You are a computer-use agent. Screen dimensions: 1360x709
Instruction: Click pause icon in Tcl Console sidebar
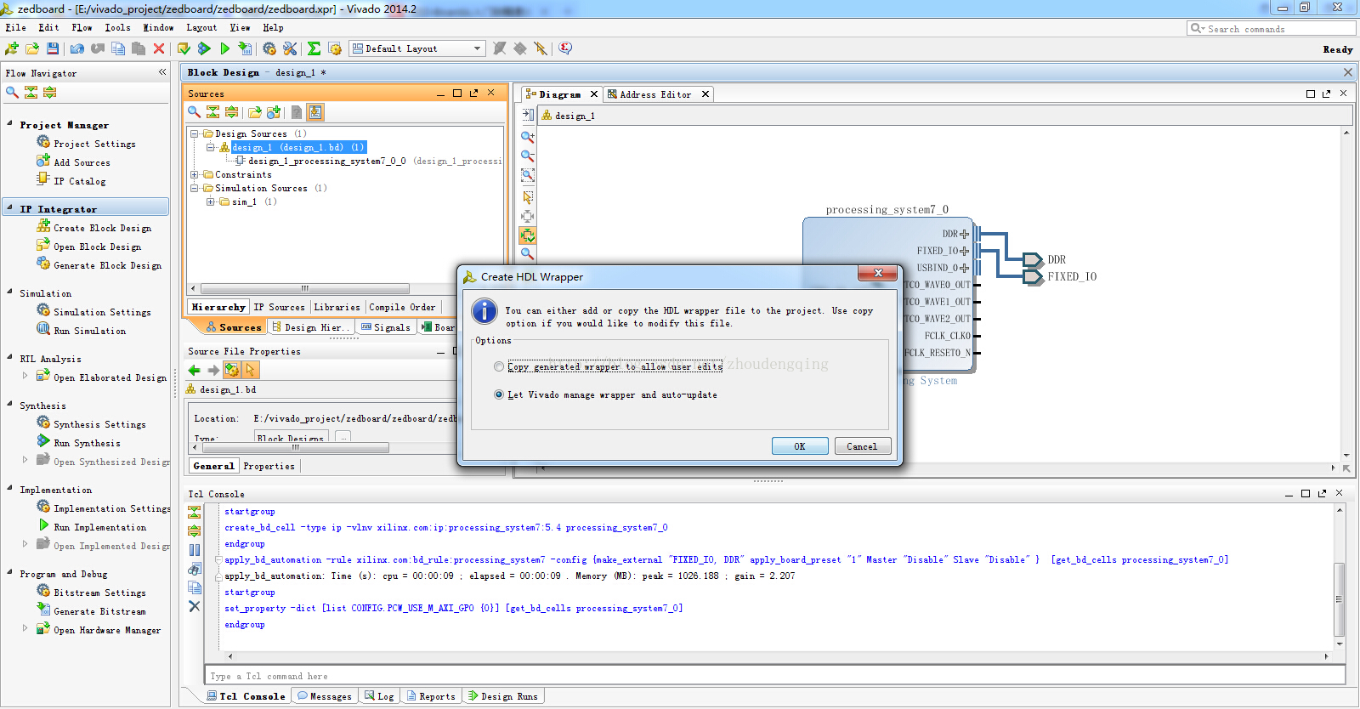tap(195, 550)
